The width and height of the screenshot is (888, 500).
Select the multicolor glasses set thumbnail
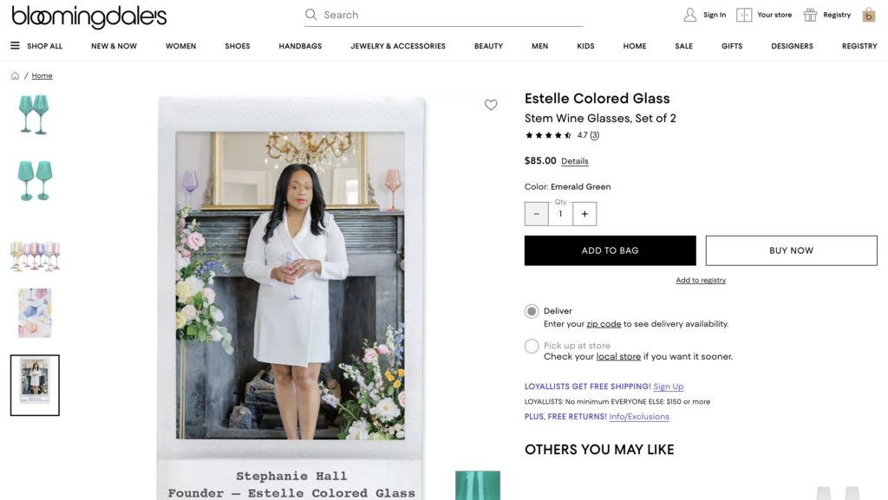(x=35, y=256)
